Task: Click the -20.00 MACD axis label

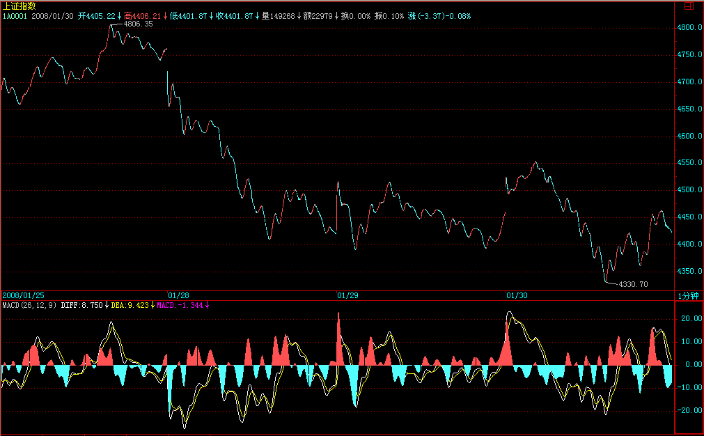Action: pyautogui.click(x=689, y=411)
